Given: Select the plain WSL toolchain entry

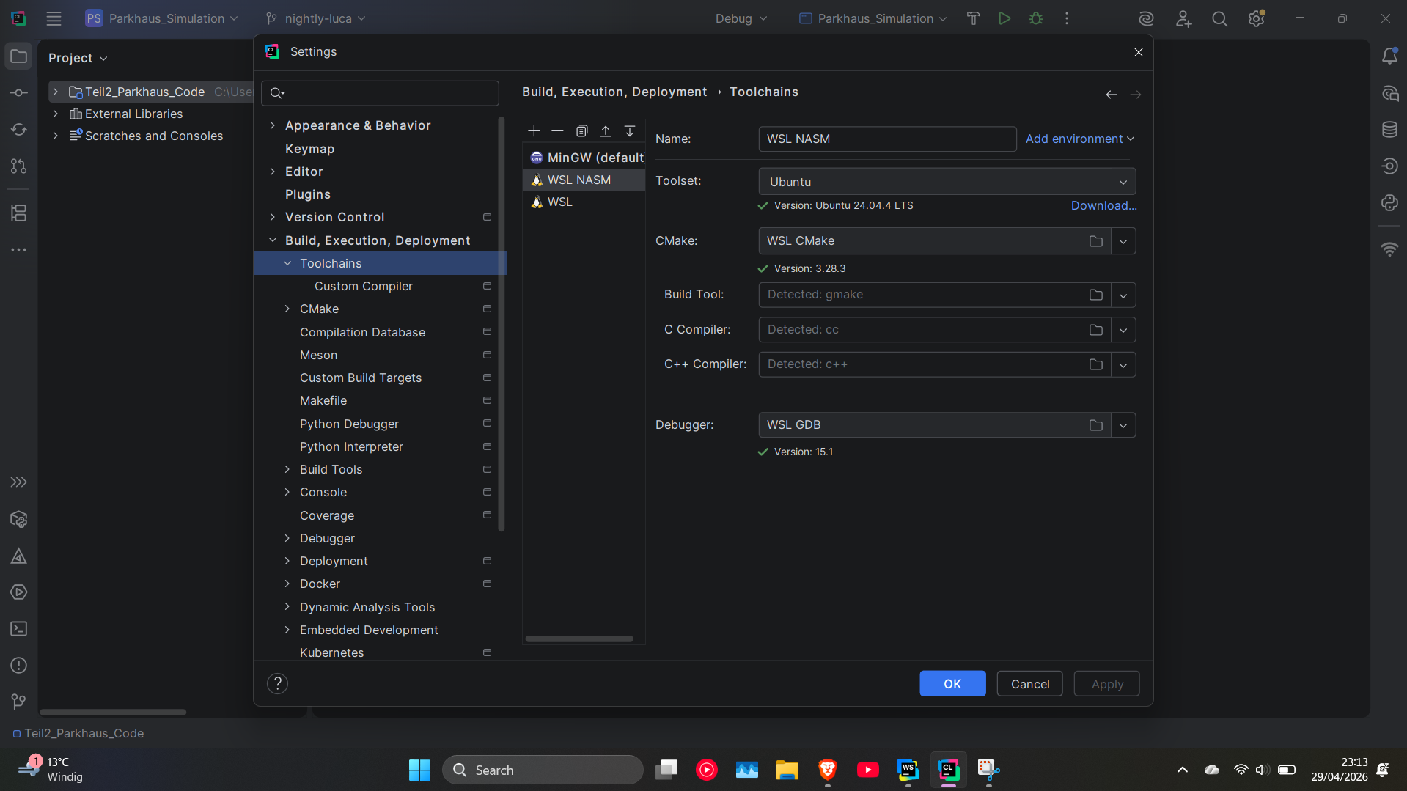Looking at the screenshot, I should coord(584,202).
